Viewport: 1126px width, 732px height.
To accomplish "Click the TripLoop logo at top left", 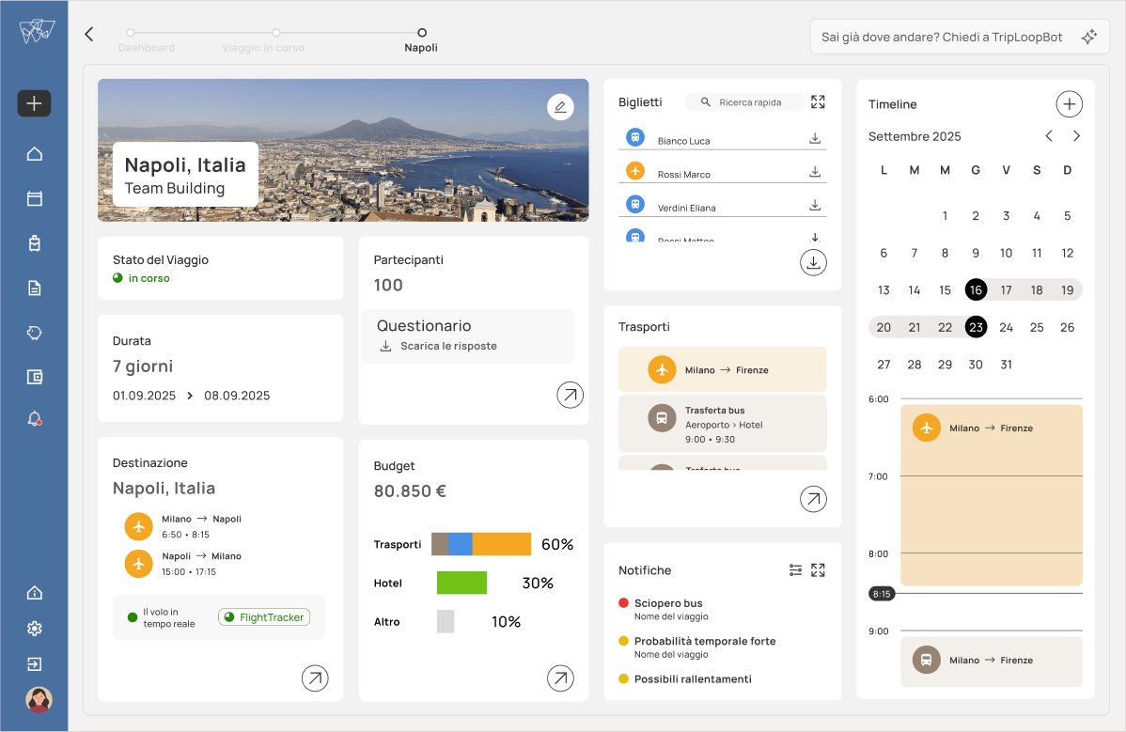I will [x=38, y=31].
